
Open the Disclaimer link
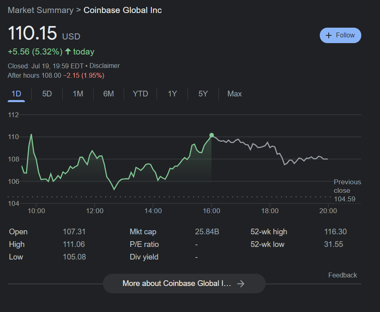pyautogui.click(x=105, y=65)
